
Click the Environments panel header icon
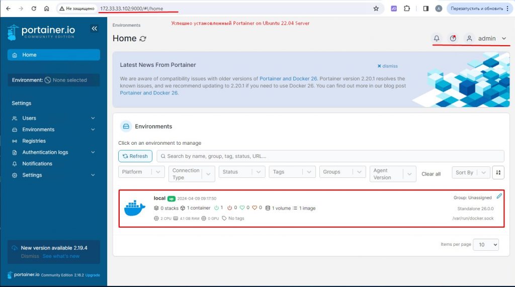click(x=126, y=127)
